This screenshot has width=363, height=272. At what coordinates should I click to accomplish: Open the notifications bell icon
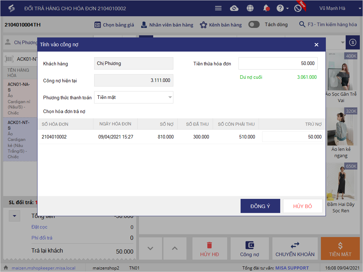[x=266, y=8]
